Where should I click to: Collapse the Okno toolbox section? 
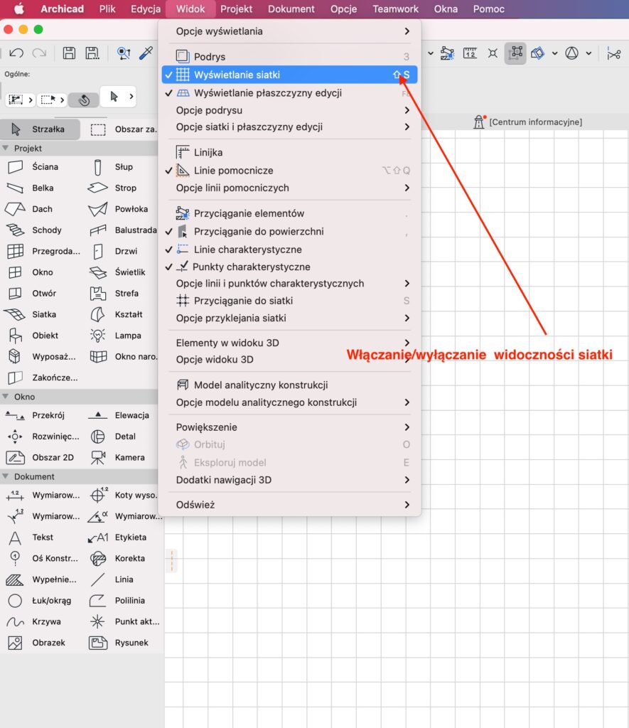click(x=6, y=397)
